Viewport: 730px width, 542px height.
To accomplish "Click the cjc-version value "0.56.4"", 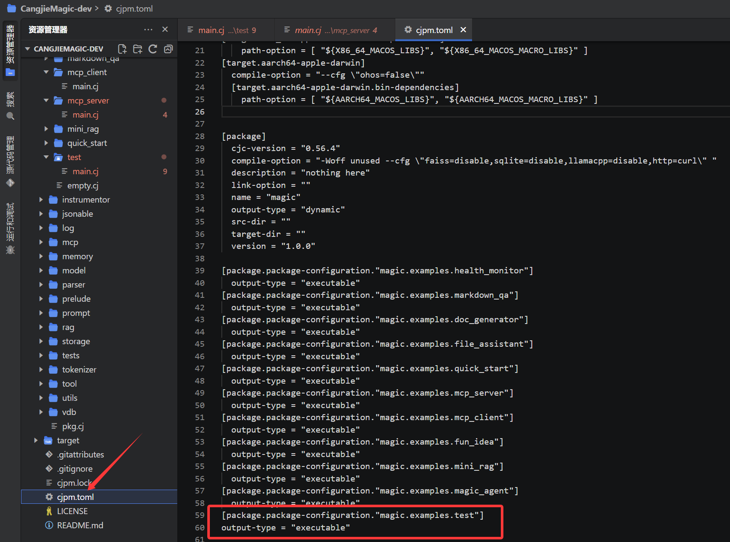I will [321, 148].
